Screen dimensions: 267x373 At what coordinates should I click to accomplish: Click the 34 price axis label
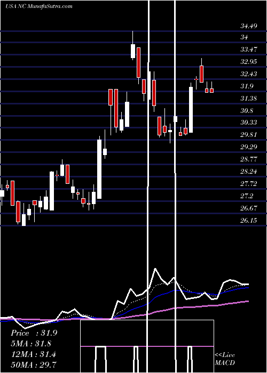(x=244, y=37)
